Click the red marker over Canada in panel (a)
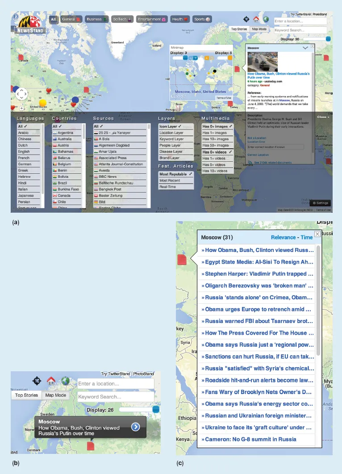This screenshot has width=342, height=474. [x=21, y=57]
